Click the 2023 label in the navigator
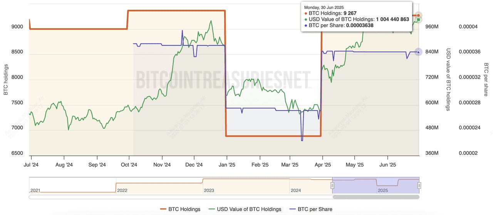Image resolution: width=493 pixels, height=215 pixels. [209, 190]
